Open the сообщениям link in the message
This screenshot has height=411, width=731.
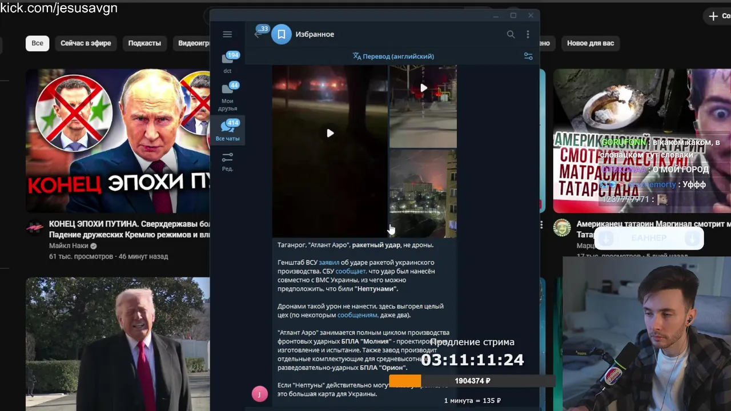[x=358, y=315]
